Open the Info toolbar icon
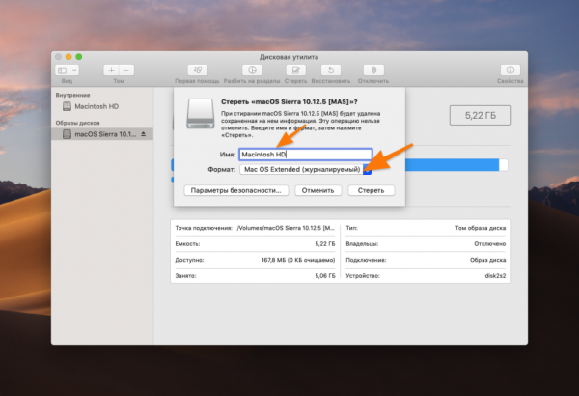The height and width of the screenshot is (396, 579). (x=510, y=70)
